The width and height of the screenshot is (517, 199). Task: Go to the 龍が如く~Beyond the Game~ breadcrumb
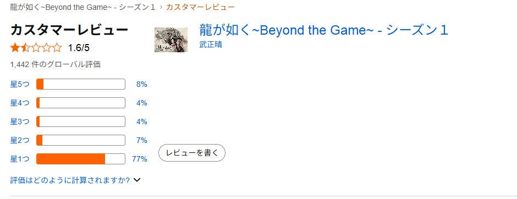pyautogui.click(x=82, y=7)
